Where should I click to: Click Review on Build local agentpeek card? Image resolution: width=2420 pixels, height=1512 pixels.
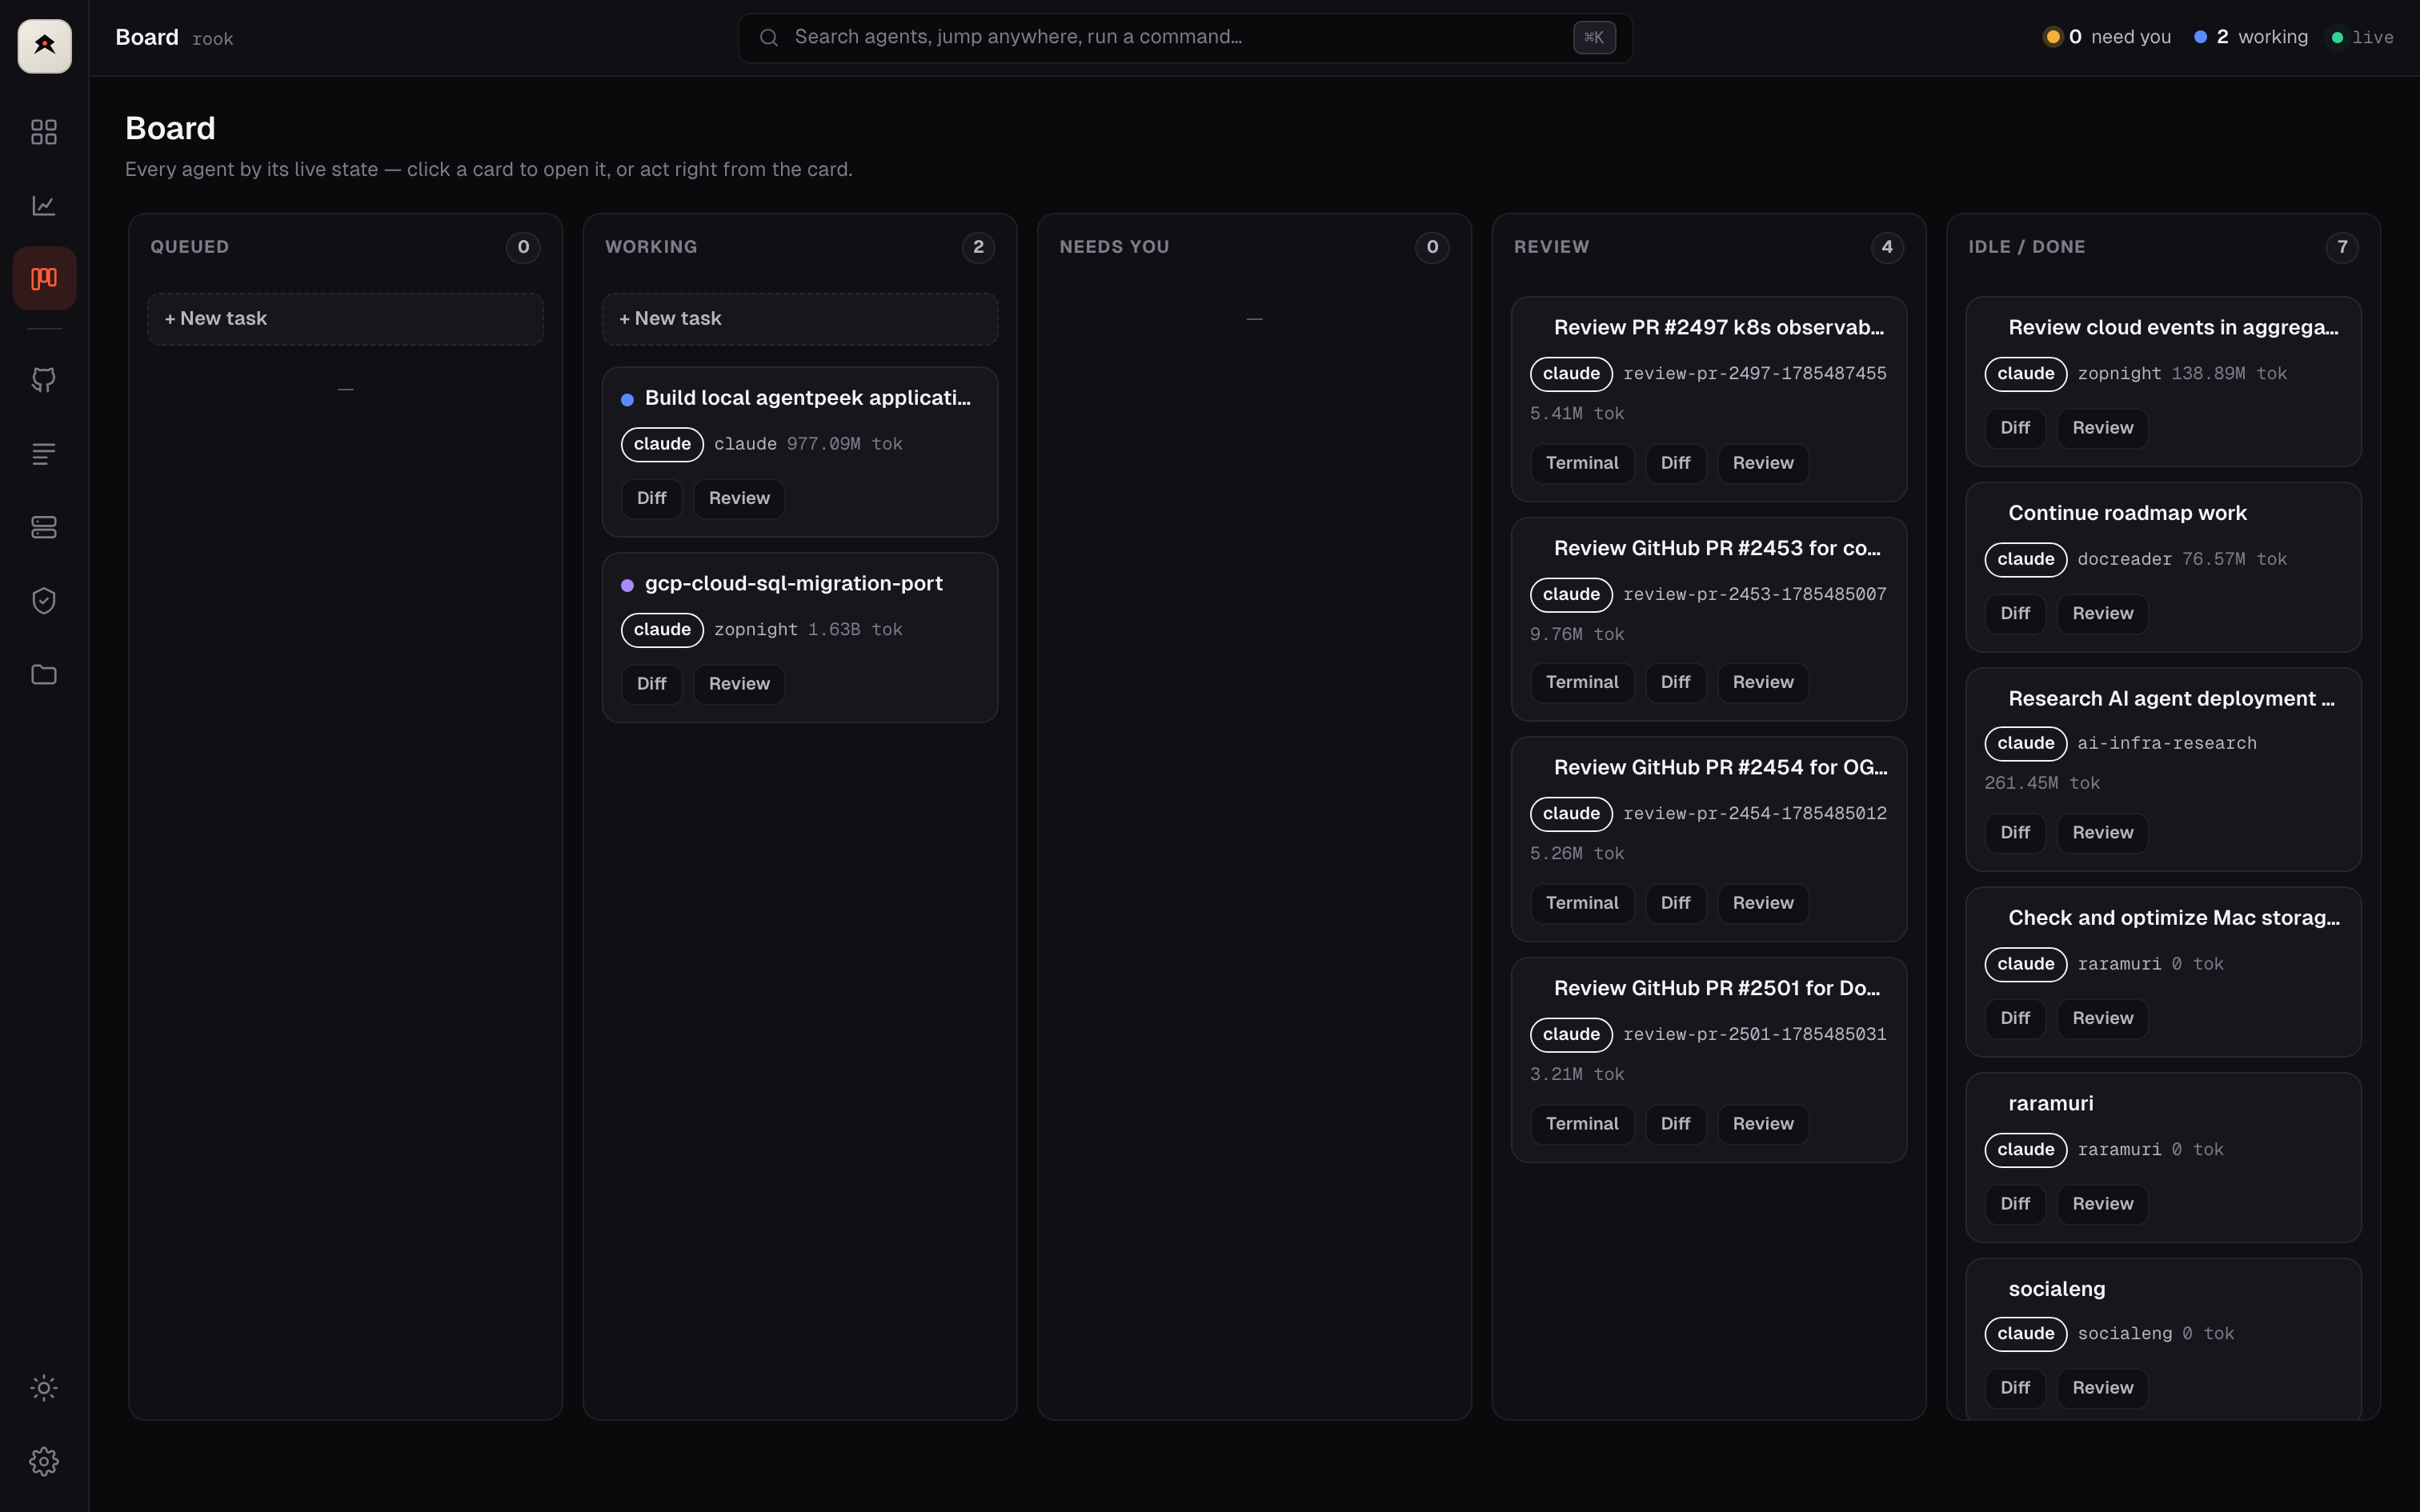739,498
